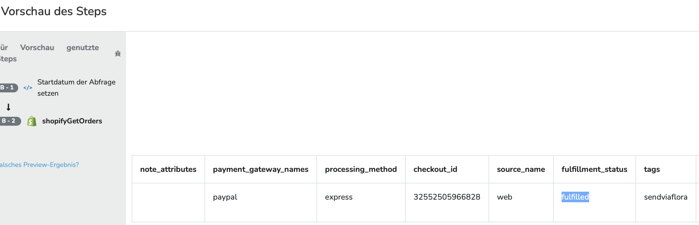Click the processing_method column header
The height and width of the screenshot is (225, 699).
click(x=361, y=169)
